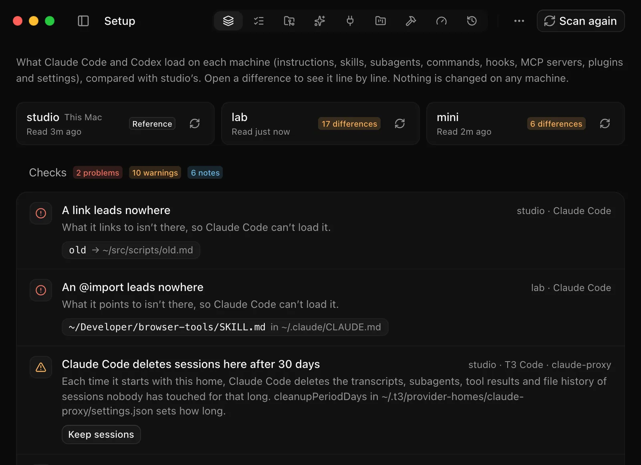Open the folder git-branch toolbar tab
The height and width of the screenshot is (465, 641).
tap(289, 21)
